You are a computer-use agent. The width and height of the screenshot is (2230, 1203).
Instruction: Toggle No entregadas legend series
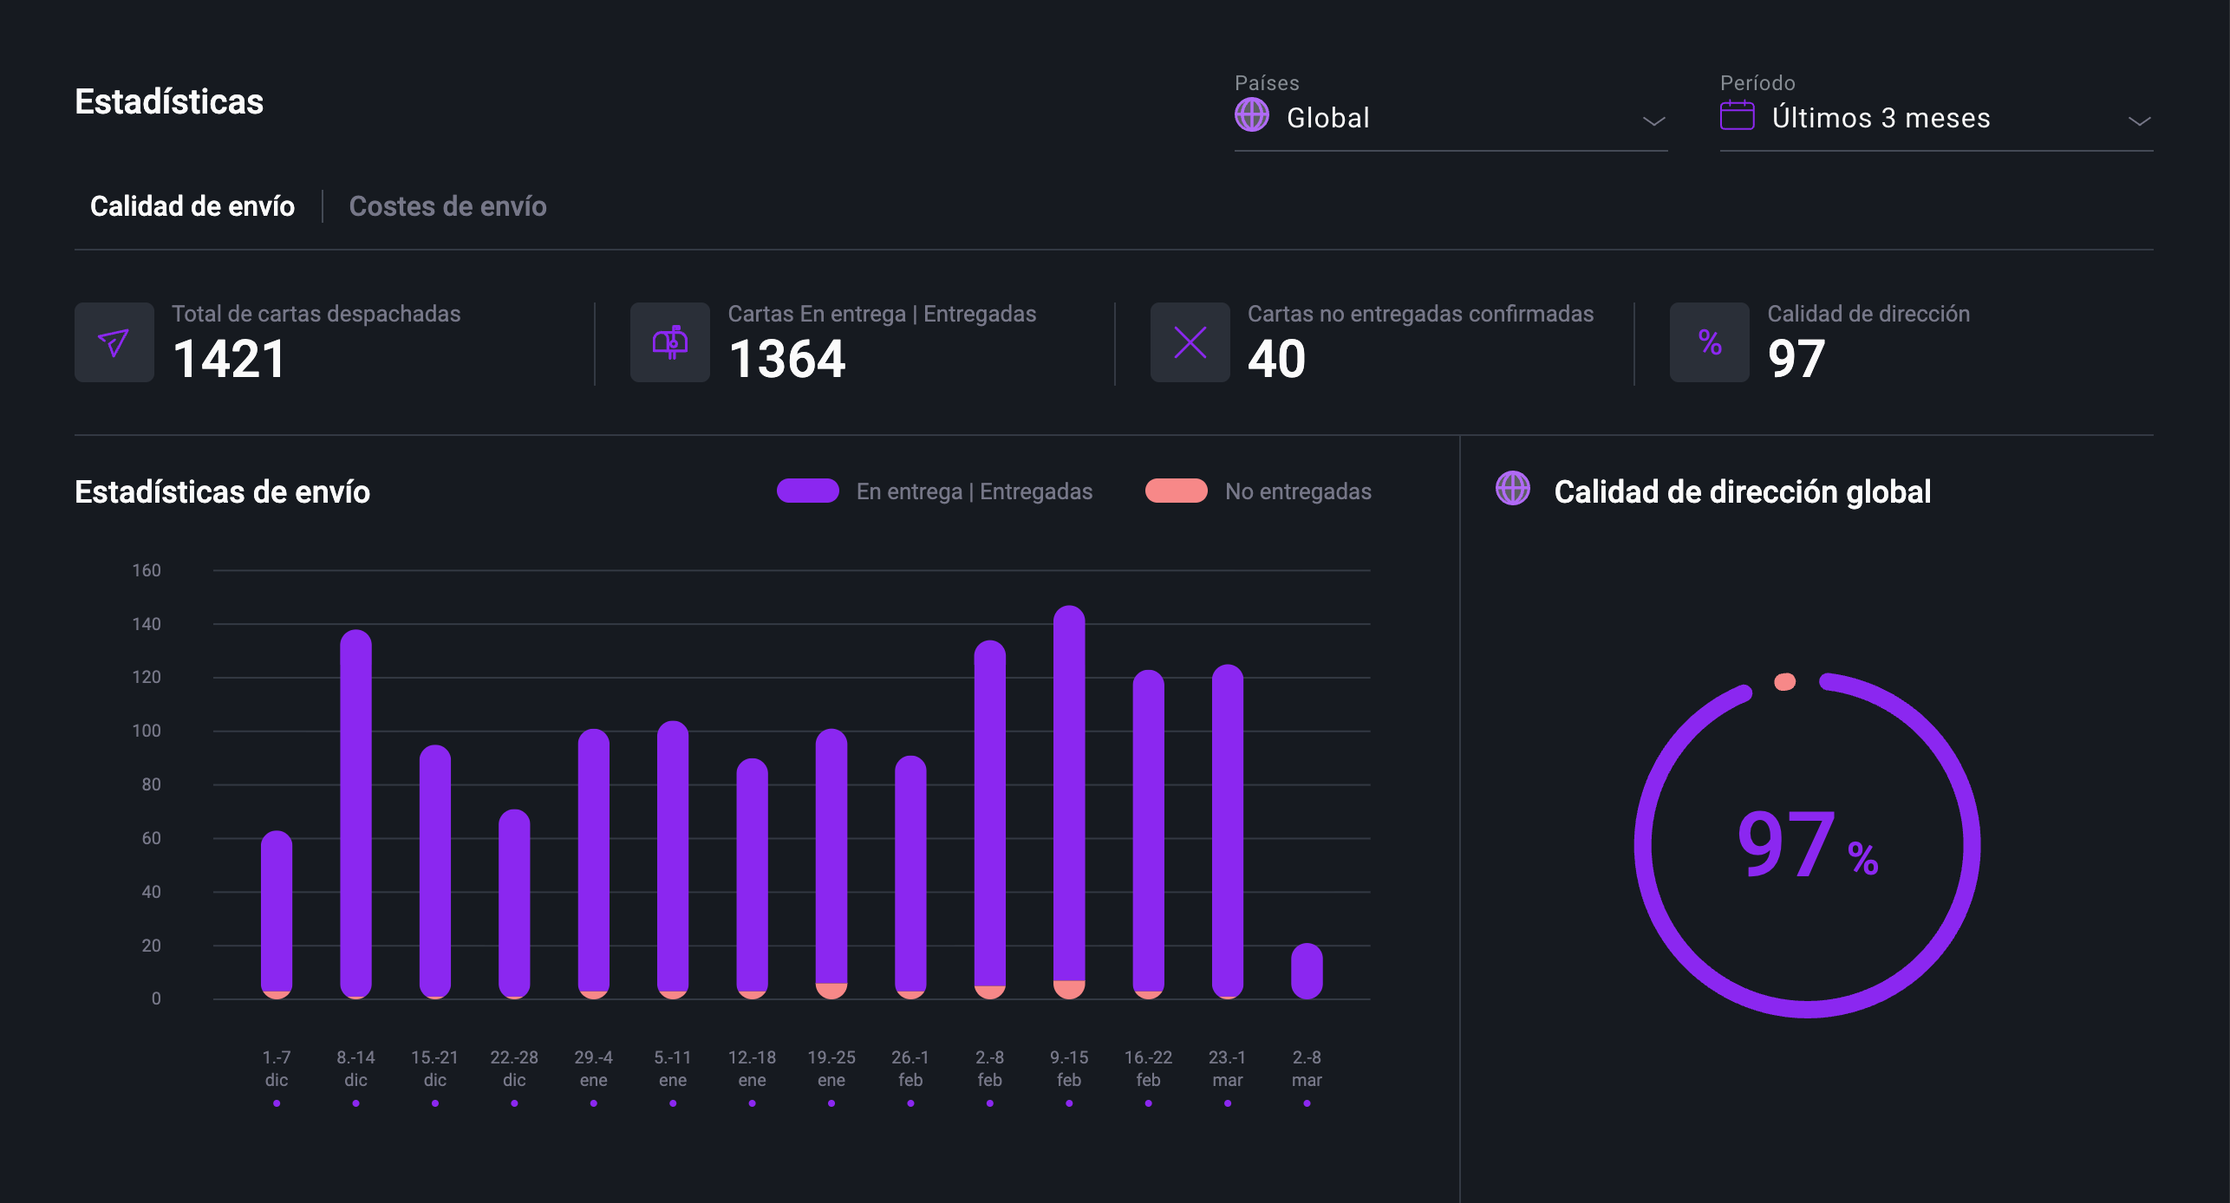[x=1297, y=491]
